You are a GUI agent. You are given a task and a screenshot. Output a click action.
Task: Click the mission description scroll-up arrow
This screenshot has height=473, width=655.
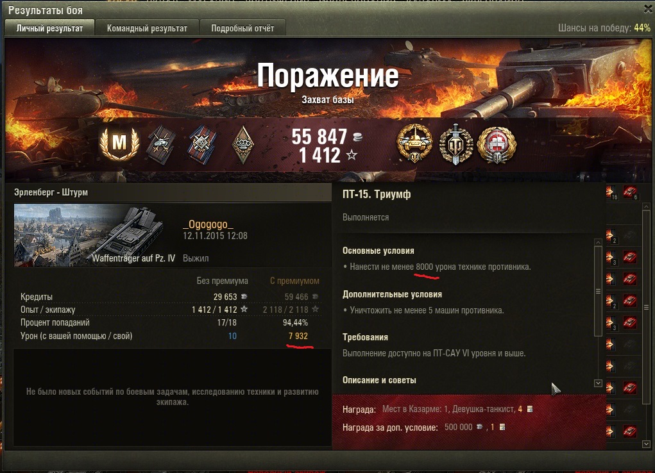click(598, 242)
